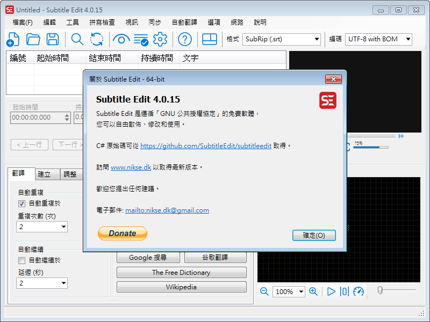
Task: Open Settings gear icon in toolbar
Action: 160,39
